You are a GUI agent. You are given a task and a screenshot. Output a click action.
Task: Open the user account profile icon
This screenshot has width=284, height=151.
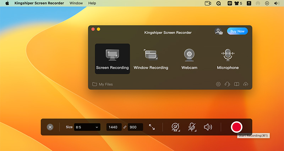coord(218,31)
